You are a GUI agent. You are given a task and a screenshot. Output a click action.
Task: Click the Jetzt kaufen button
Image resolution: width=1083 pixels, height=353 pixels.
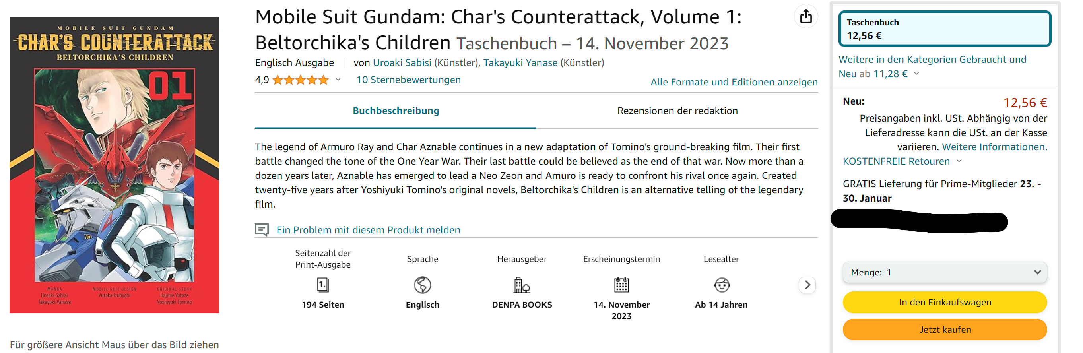point(944,330)
